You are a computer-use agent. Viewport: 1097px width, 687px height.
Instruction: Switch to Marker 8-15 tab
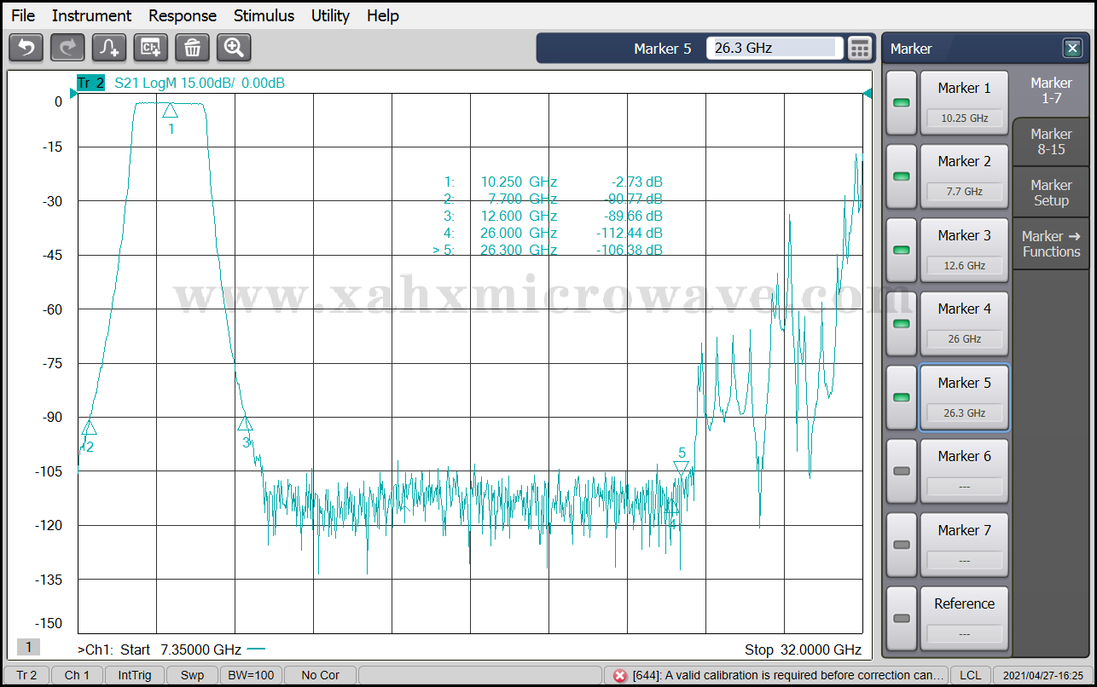click(1051, 141)
